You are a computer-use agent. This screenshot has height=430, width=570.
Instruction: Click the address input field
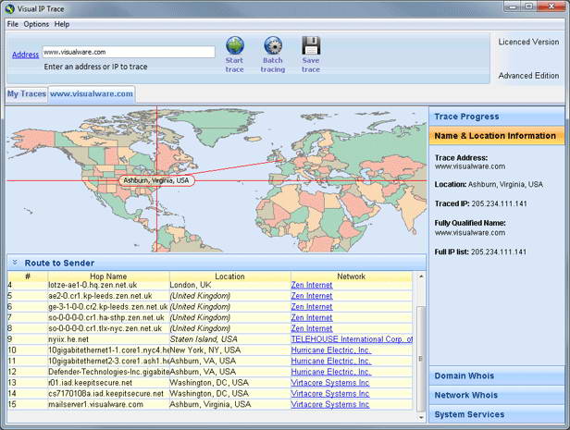pyautogui.click(x=128, y=53)
